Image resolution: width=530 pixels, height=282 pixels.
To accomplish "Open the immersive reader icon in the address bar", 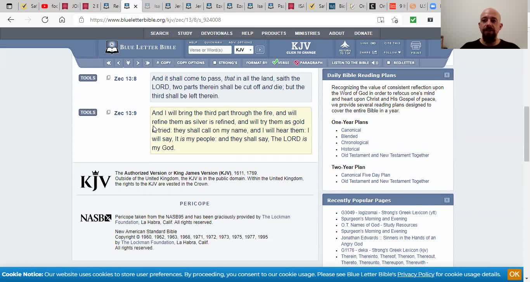I will tap(381, 20).
